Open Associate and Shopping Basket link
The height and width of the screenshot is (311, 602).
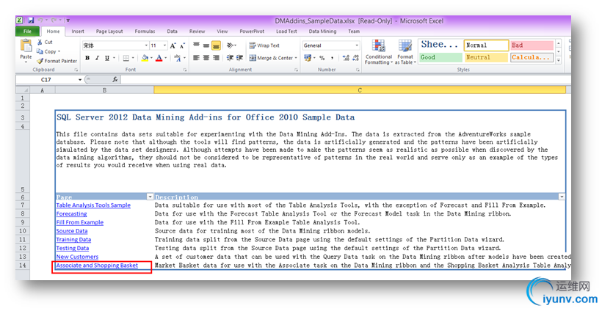(97, 266)
